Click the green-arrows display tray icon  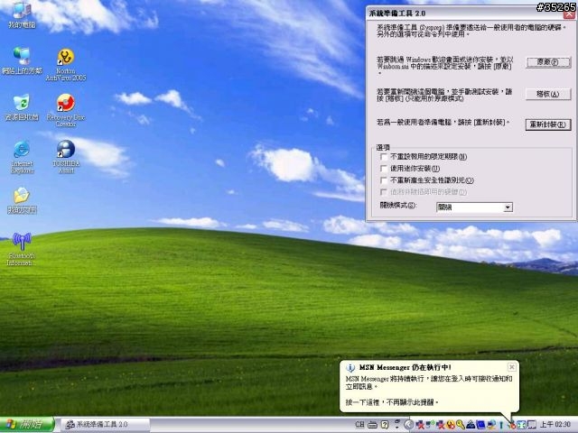click(522, 425)
